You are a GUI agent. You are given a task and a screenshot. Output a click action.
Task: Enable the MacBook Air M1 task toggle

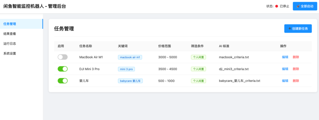point(63,57)
